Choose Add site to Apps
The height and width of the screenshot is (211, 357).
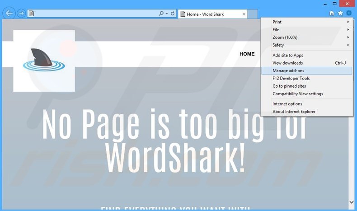[307, 55]
